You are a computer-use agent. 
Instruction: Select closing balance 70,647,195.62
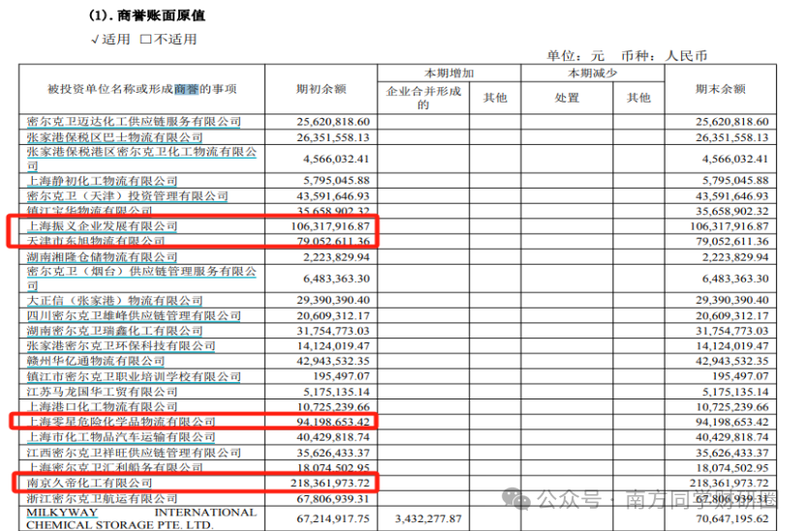click(x=732, y=518)
